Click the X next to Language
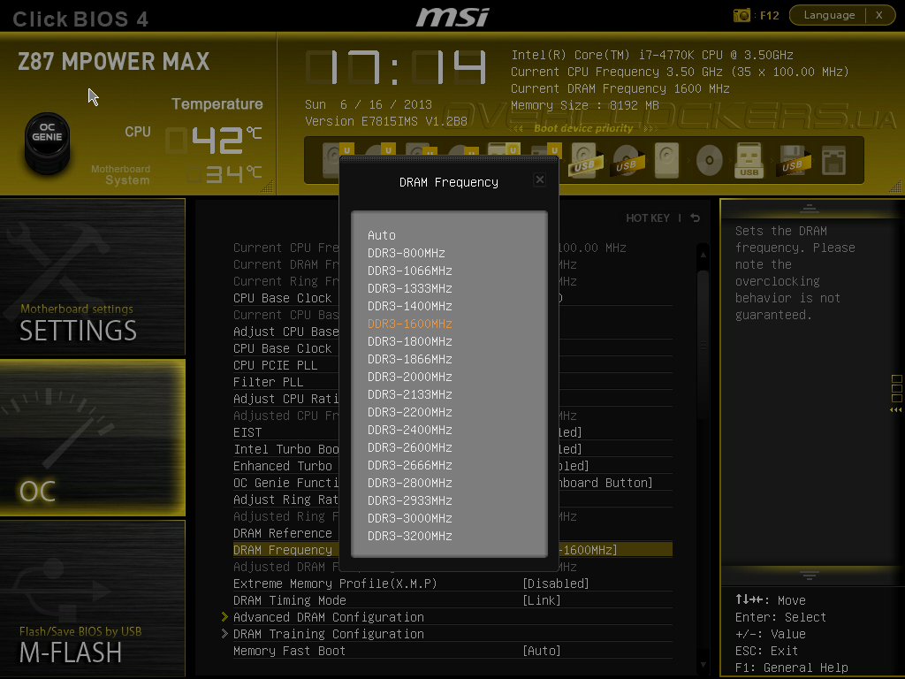This screenshot has height=679, width=905. [879, 15]
